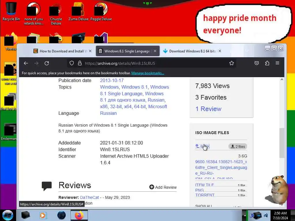Click the scrollbar up arrow
Viewport: 295px width, 221px height.
282,79
